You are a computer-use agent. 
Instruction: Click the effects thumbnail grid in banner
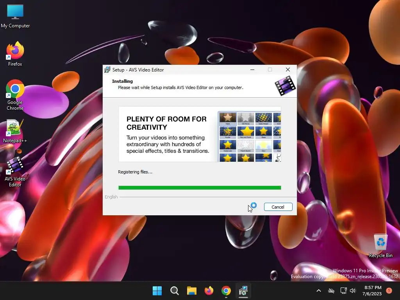(250, 137)
